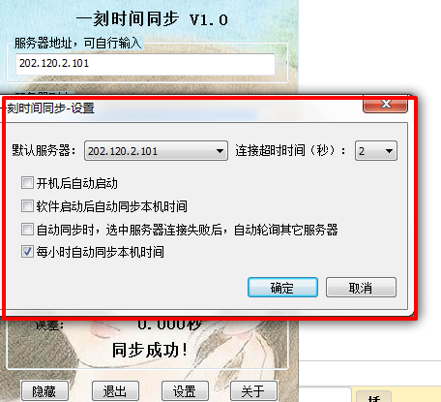
Task: Uncheck 每小时自动同步本机时间 checkbox
Action: (x=27, y=252)
